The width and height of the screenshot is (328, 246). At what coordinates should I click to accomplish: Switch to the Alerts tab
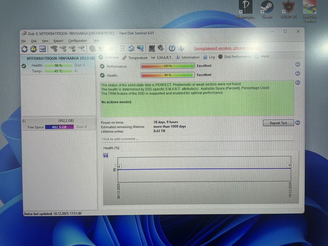coord(262,57)
